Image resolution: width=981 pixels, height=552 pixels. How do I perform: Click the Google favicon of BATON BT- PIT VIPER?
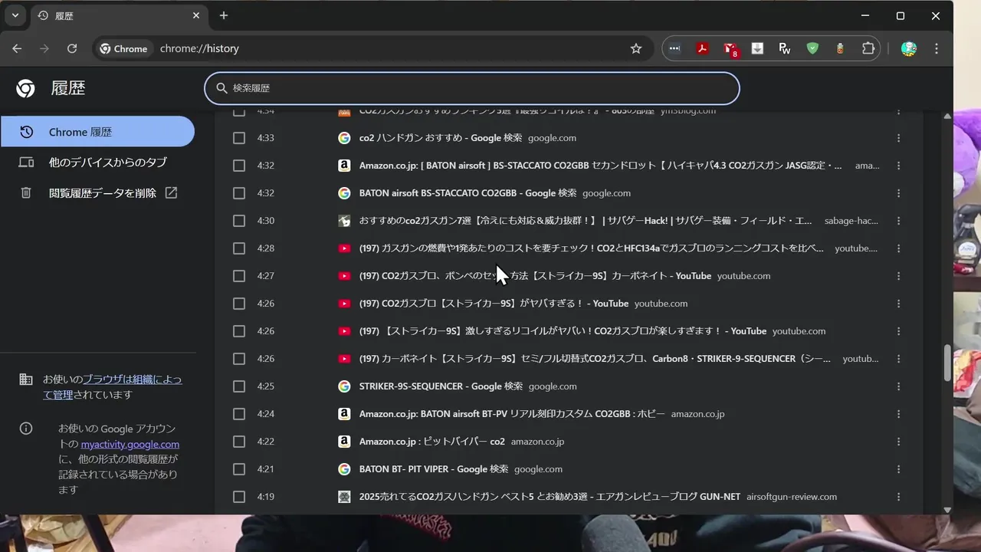click(344, 469)
